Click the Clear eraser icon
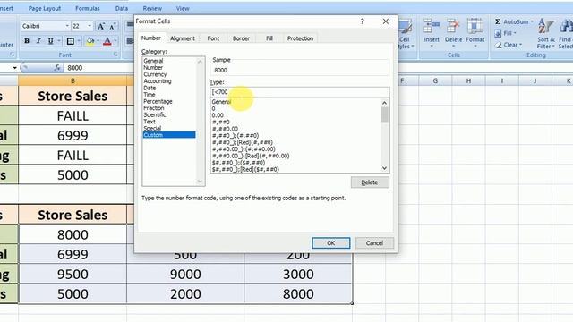Image resolution: width=573 pixels, height=322 pixels. [x=498, y=45]
